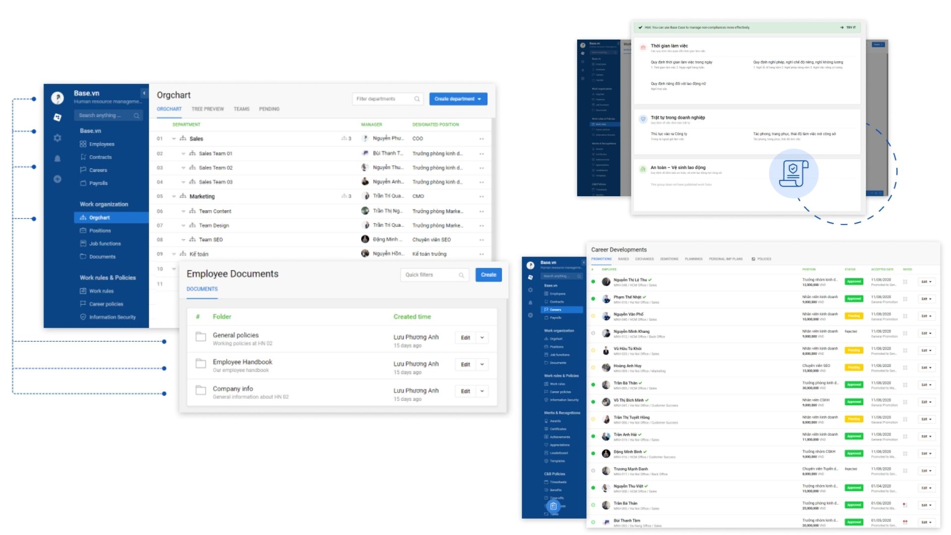951x535 pixels.
Task: Collapse the Marketing department row
Action: pos(174,197)
